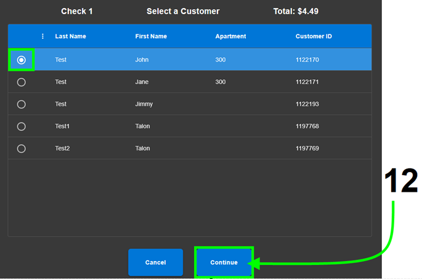Click the first name Jimmy cell
The image size is (422, 279).
click(144, 104)
